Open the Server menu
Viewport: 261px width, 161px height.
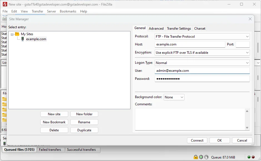tap(51, 11)
